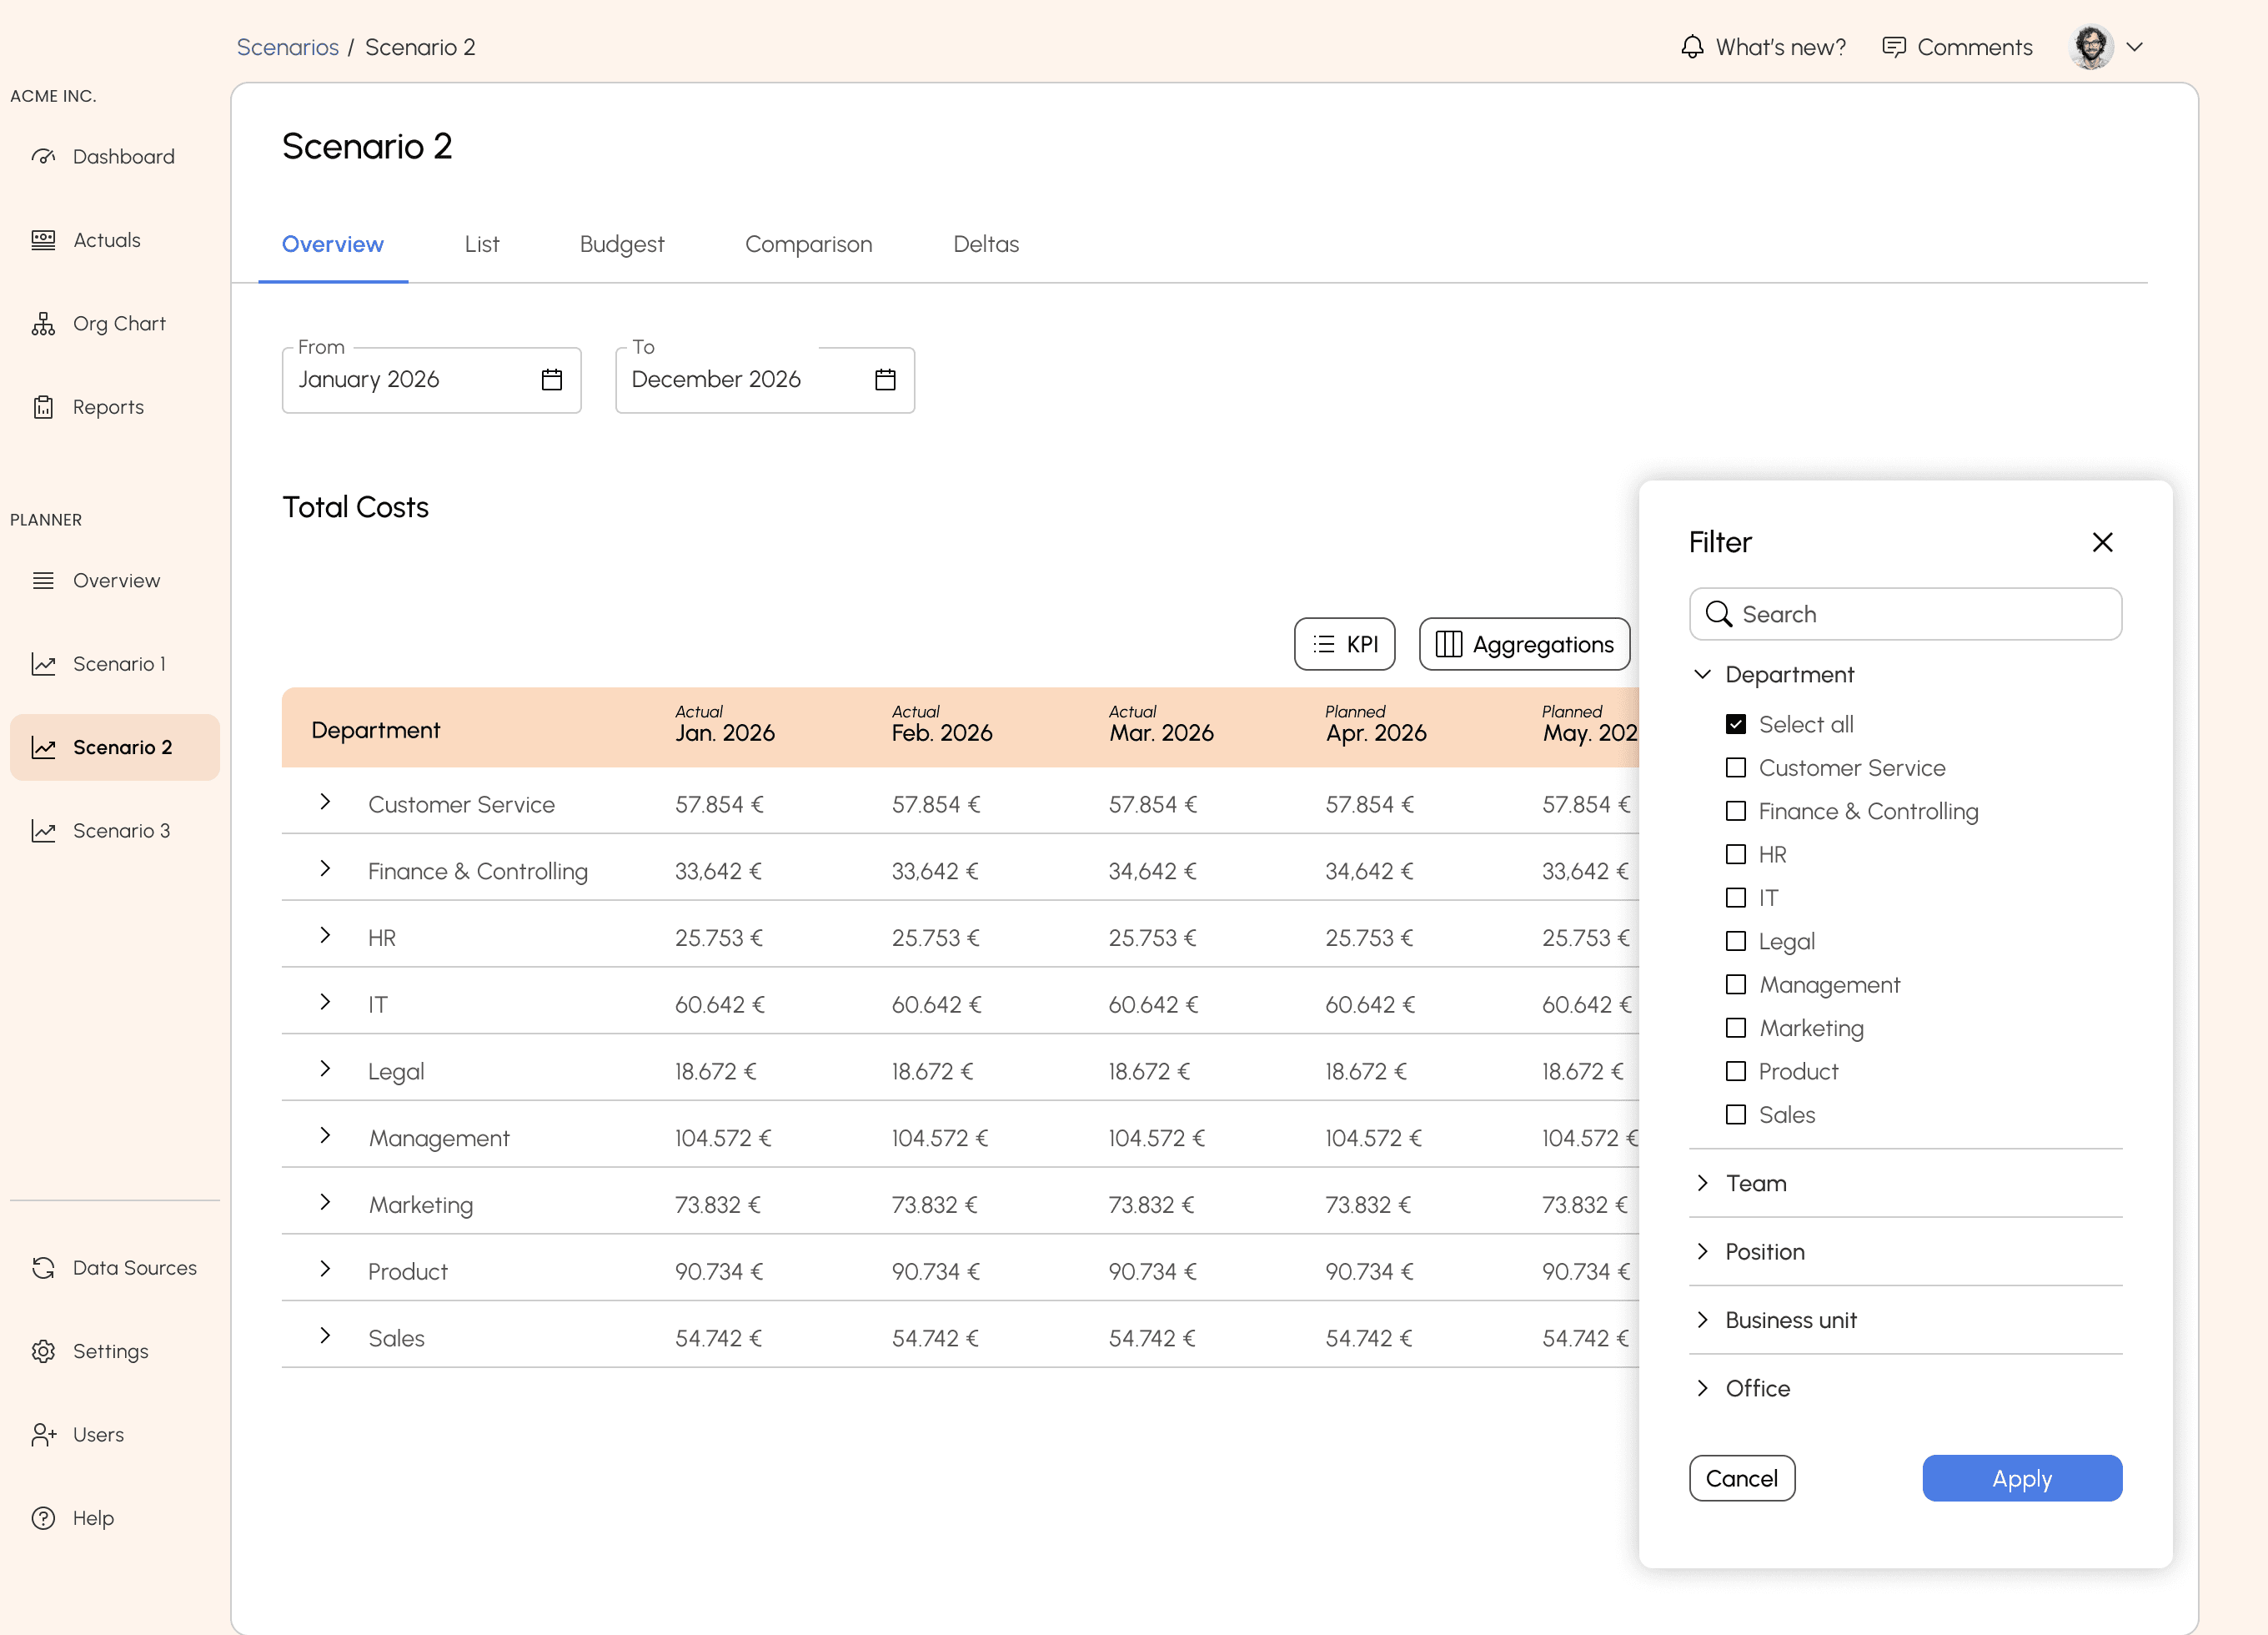Expand the Customer Service table row

tap(325, 802)
